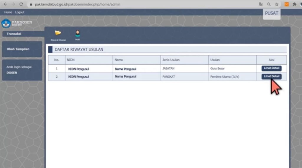Click Lihat Detail for Guru Besar row
The height and width of the screenshot is (168, 302).
[x=271, y=68]
